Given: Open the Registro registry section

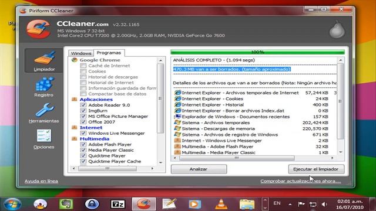Looking at the screenshot, I should point(44,87).
